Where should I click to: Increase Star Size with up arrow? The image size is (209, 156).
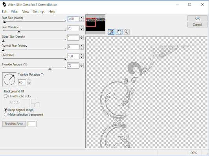(82, 18)
